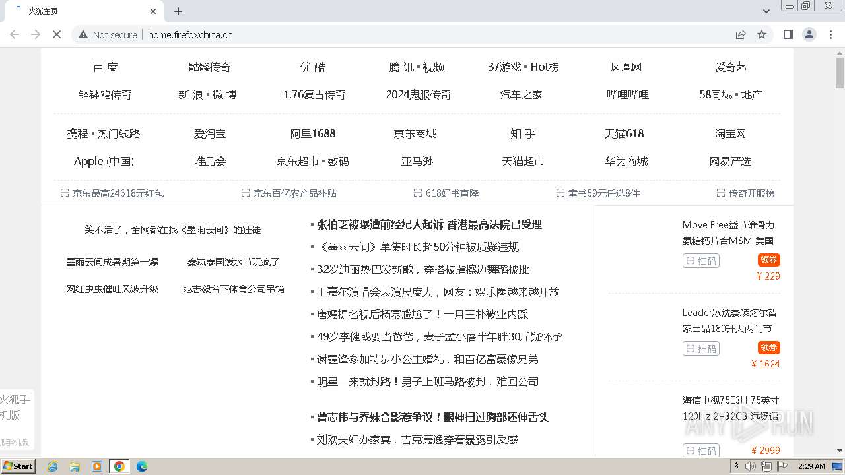Viewport: 845px width, 475px height.
Task: Toggle the browser side panel
Action: [788, 34]
